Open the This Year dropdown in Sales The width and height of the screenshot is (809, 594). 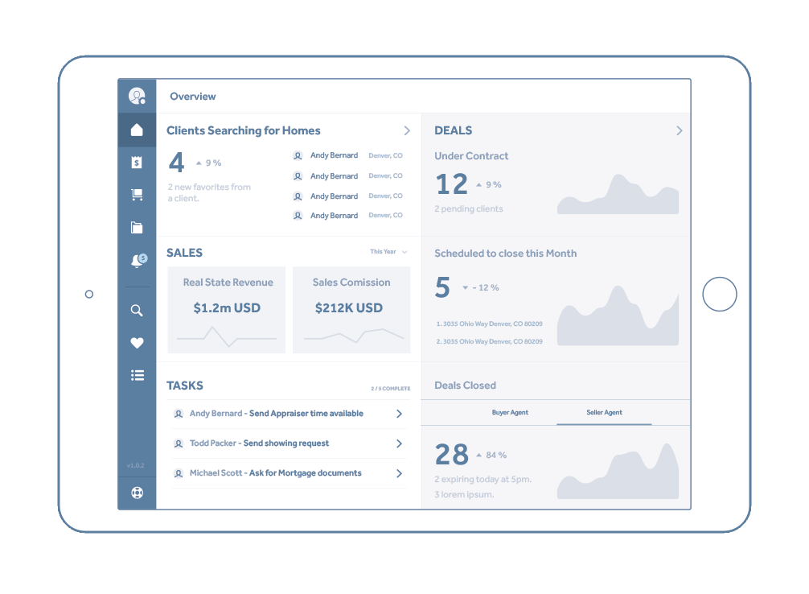pos(388,252)
